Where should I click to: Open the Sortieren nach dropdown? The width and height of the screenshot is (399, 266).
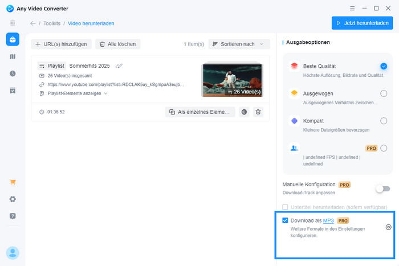tap(239, 44)
